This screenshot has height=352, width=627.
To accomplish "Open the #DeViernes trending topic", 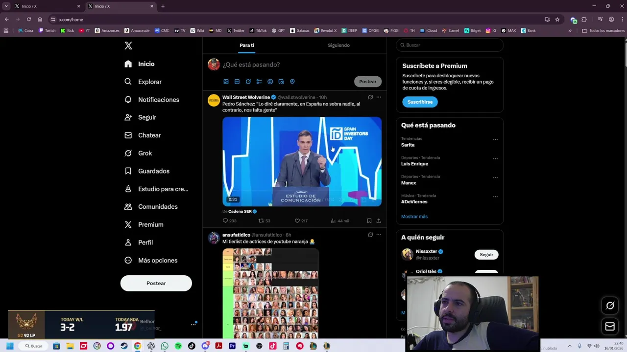I will tap(414, 202).
